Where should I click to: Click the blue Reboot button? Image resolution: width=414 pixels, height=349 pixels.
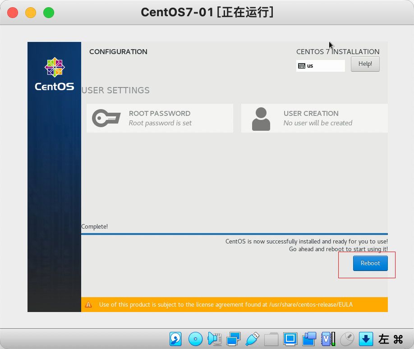[370, 263]
